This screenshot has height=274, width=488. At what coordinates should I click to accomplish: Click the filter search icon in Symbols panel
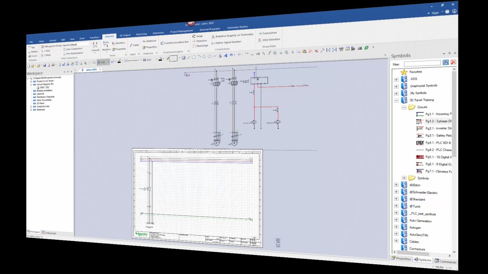tap(445, 62)
